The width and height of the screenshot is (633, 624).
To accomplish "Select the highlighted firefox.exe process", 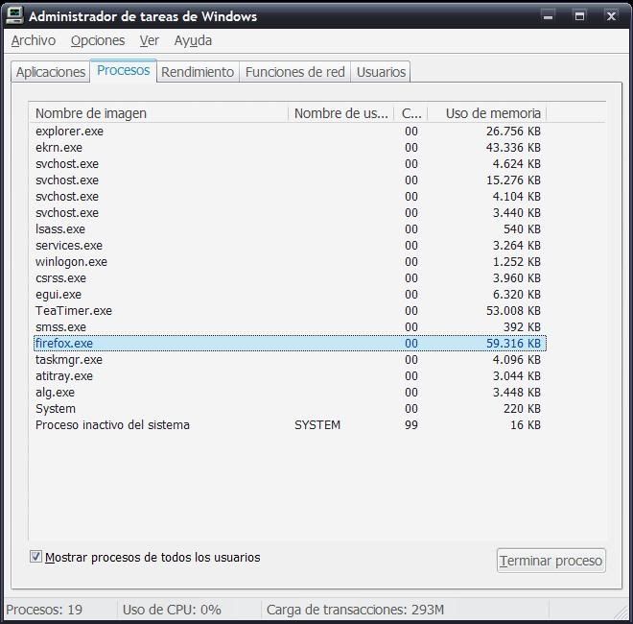I will (x=290, y=343).
